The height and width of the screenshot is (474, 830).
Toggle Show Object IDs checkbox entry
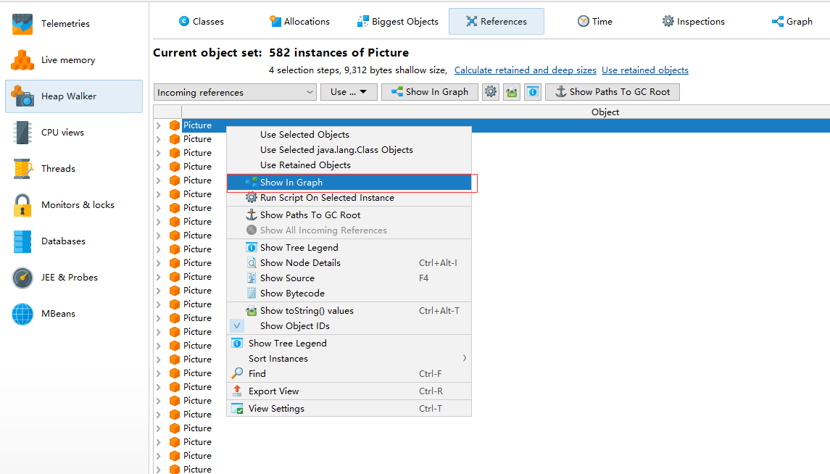(x=349, y=326)
